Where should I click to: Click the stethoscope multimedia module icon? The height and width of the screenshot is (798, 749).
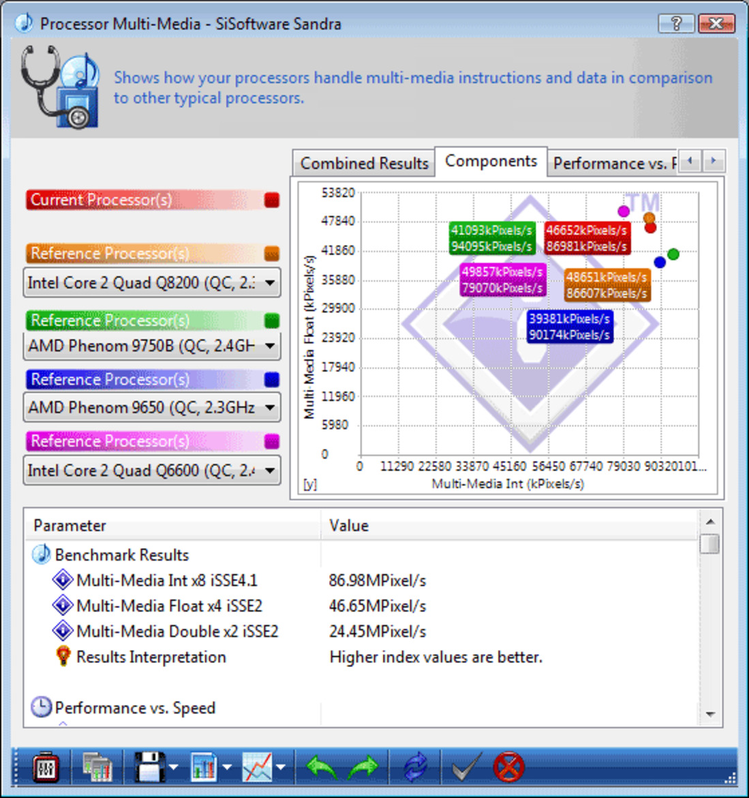[60, 87]
